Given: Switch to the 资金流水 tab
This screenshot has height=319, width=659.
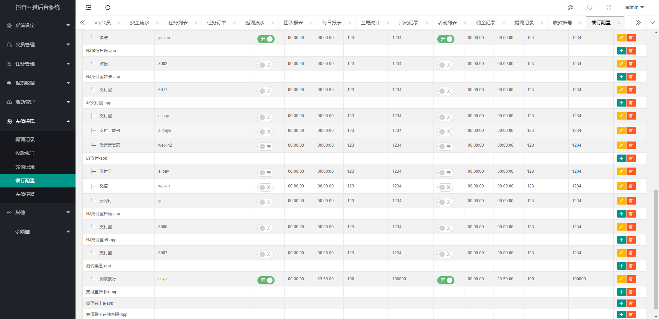Looking at the screenshot, I should [140, 23].
